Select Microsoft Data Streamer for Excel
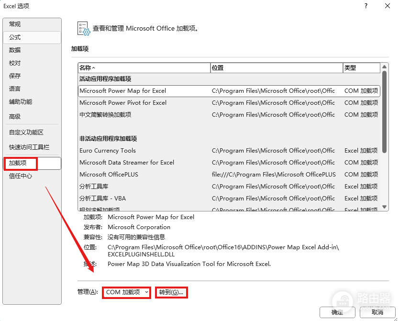The height and width of the screenshot is (321, 399). [x=229, y=163]
